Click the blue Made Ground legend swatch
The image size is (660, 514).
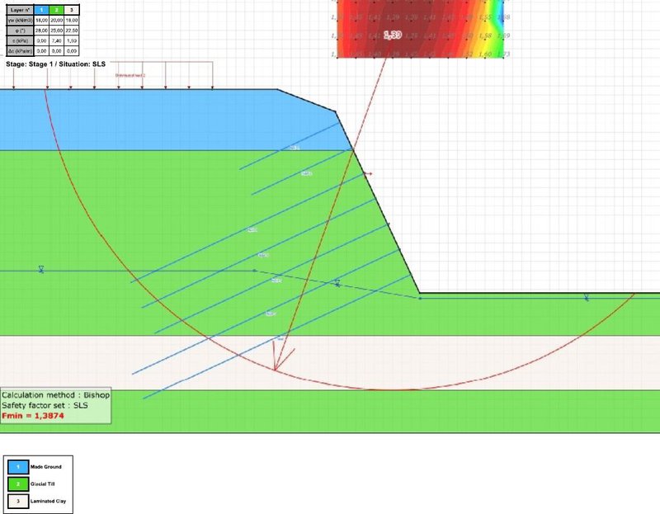pos(17,467)
